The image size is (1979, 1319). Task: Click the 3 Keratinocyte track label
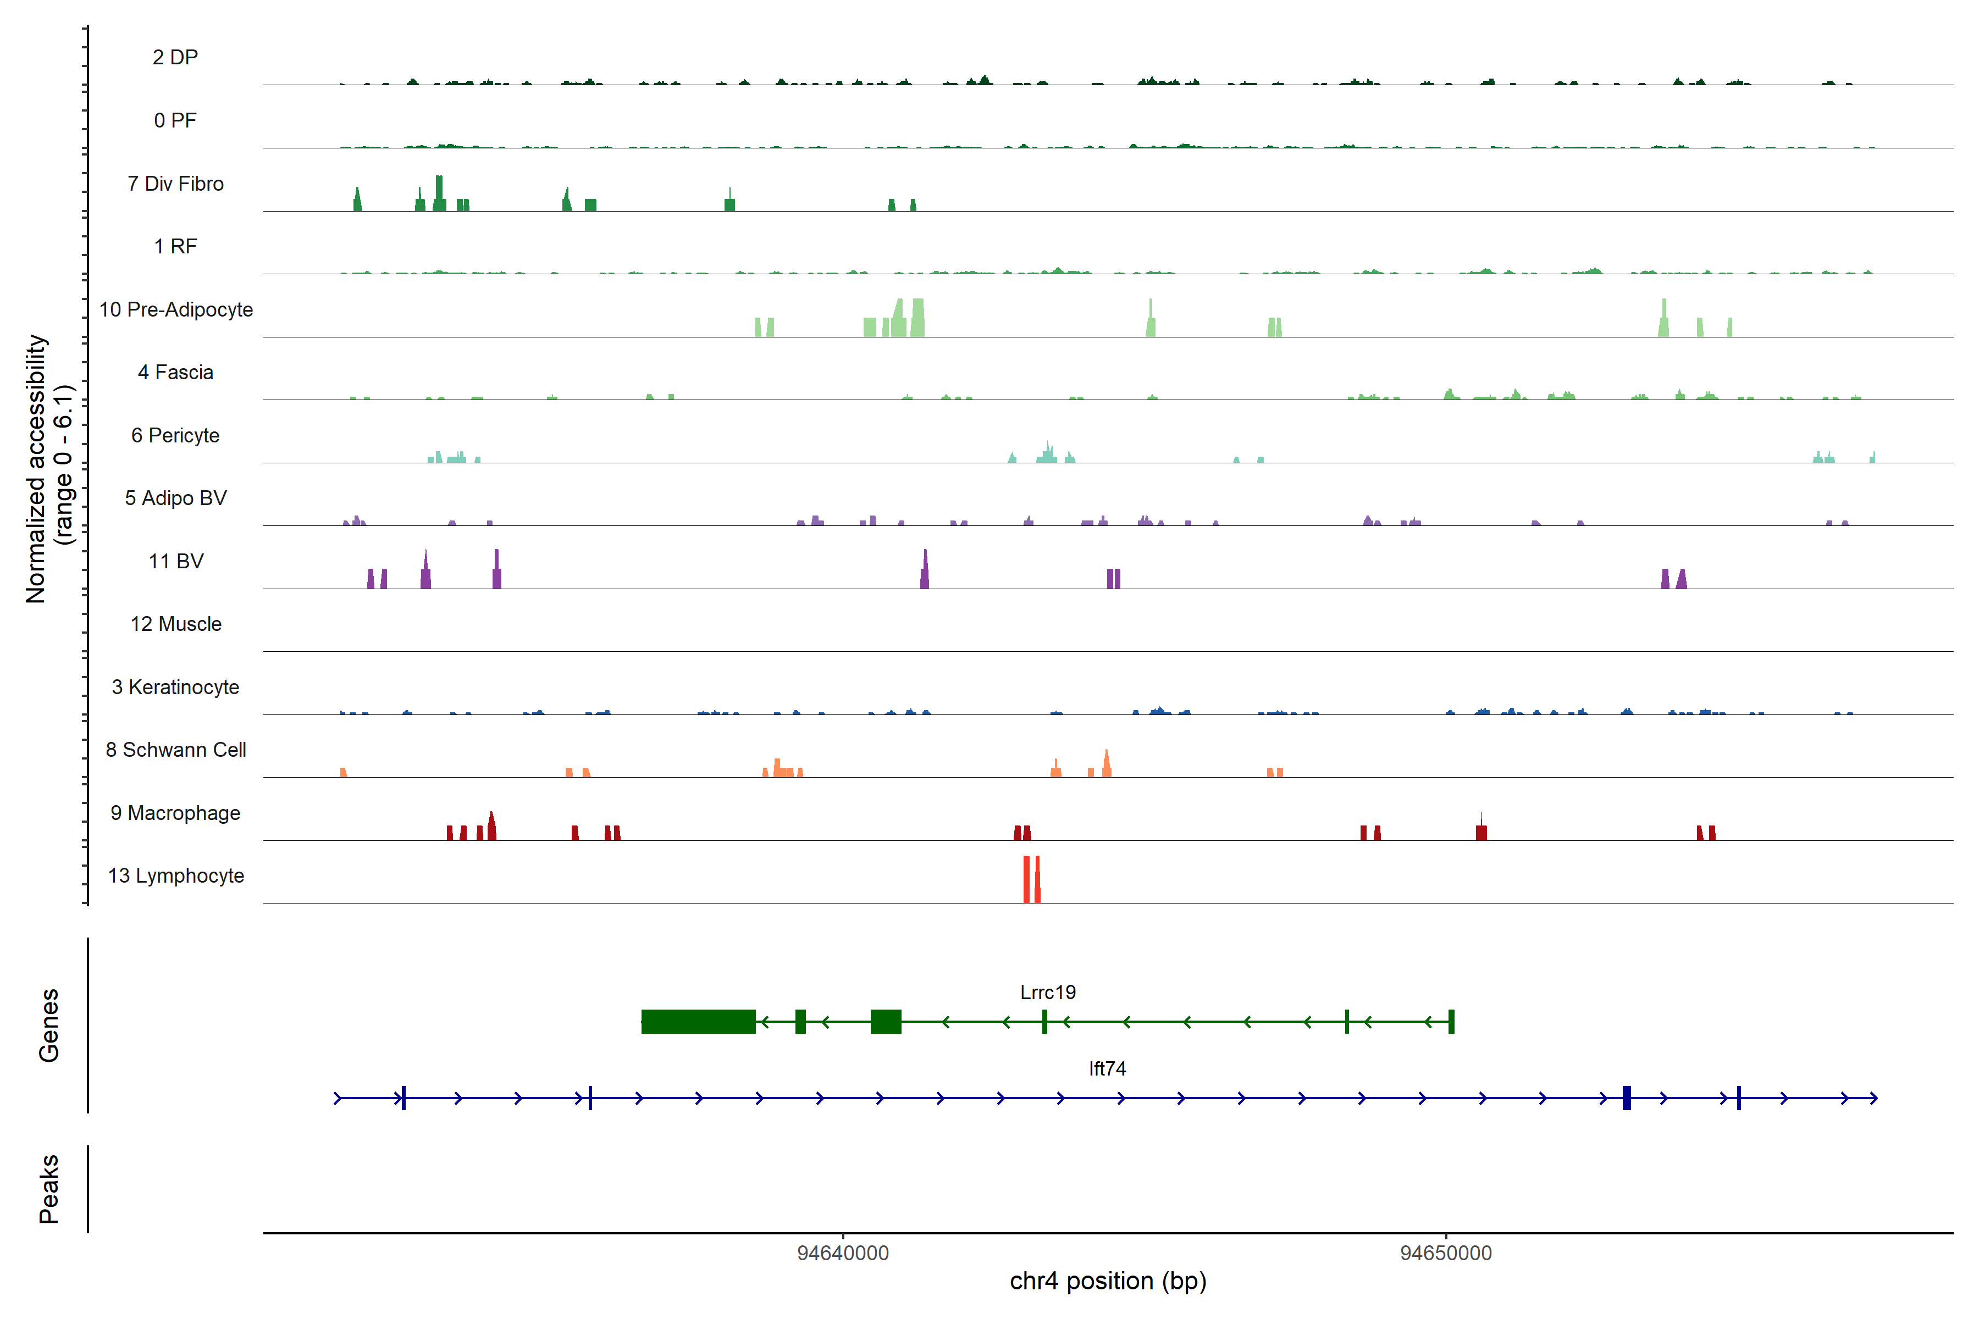pyautogui.click(x=175, y=688)
